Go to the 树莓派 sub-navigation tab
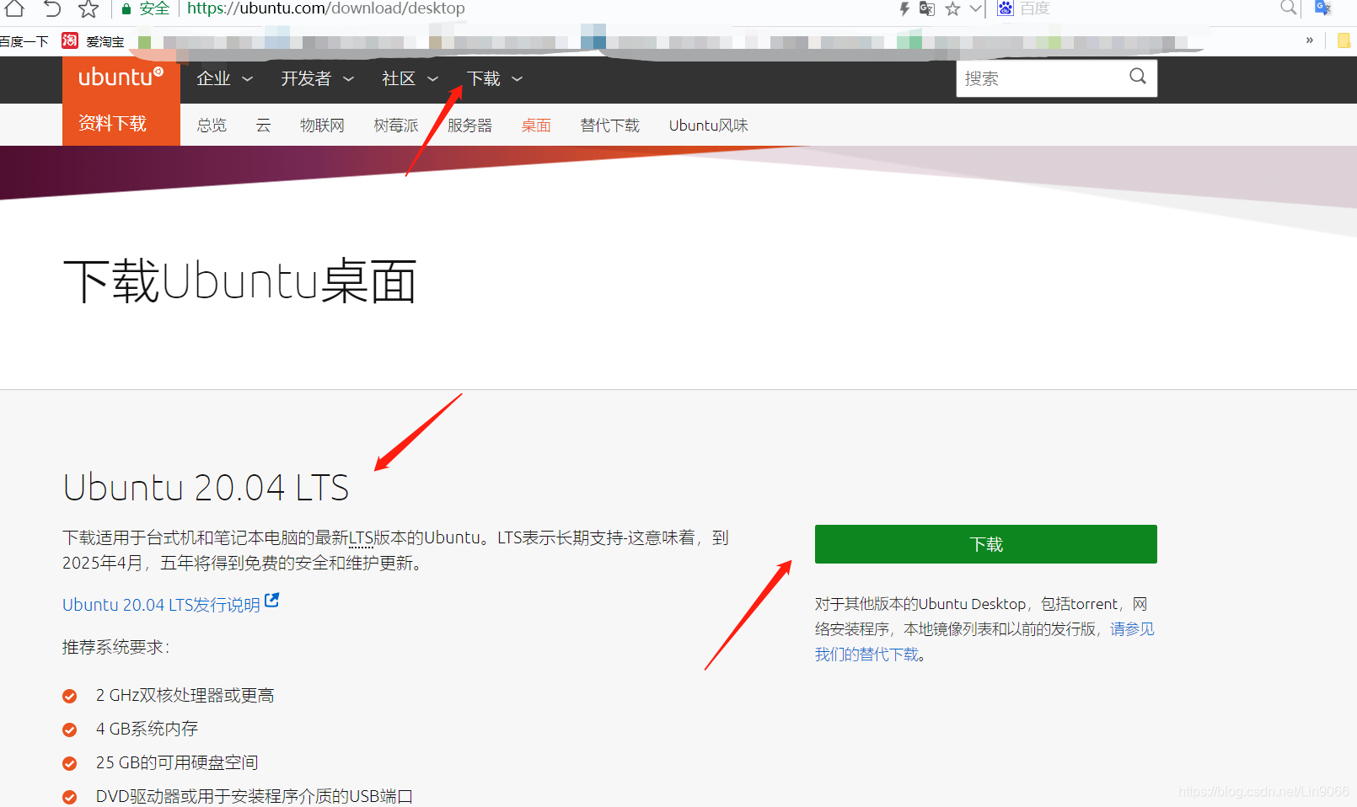The width and height of the screenshot is (1357, 807). click(x=396, y=126)
